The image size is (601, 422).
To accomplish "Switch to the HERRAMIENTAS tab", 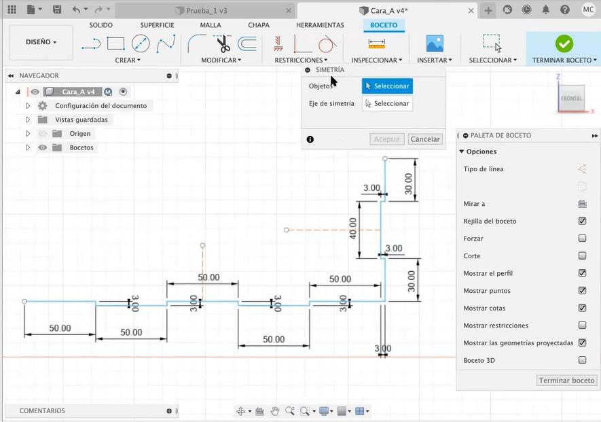I will [320, 25].
